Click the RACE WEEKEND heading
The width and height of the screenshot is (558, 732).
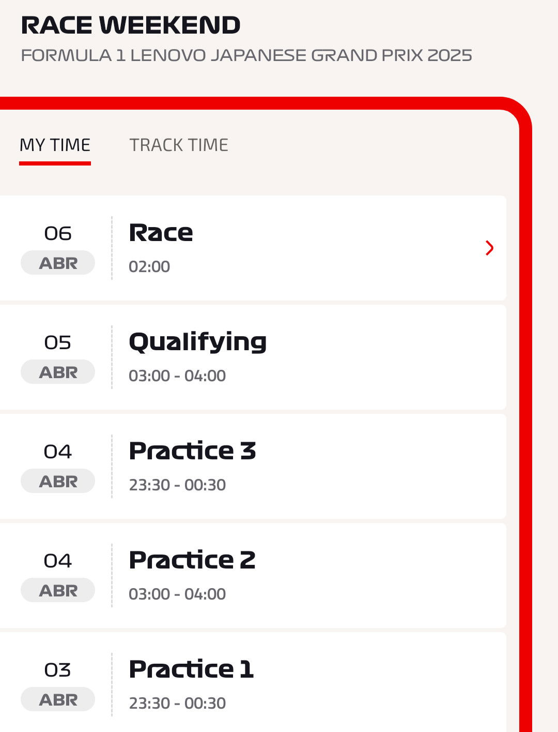click(x=131, y=25)
